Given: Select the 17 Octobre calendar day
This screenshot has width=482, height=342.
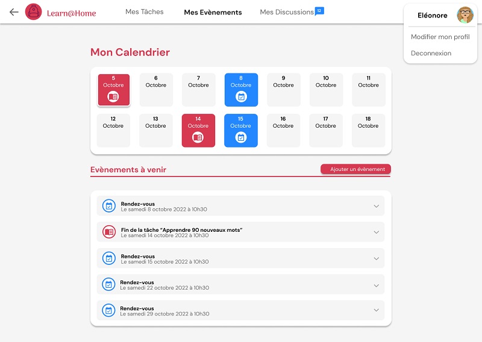Looking at the screenshot, I should [x=326, y=131].
